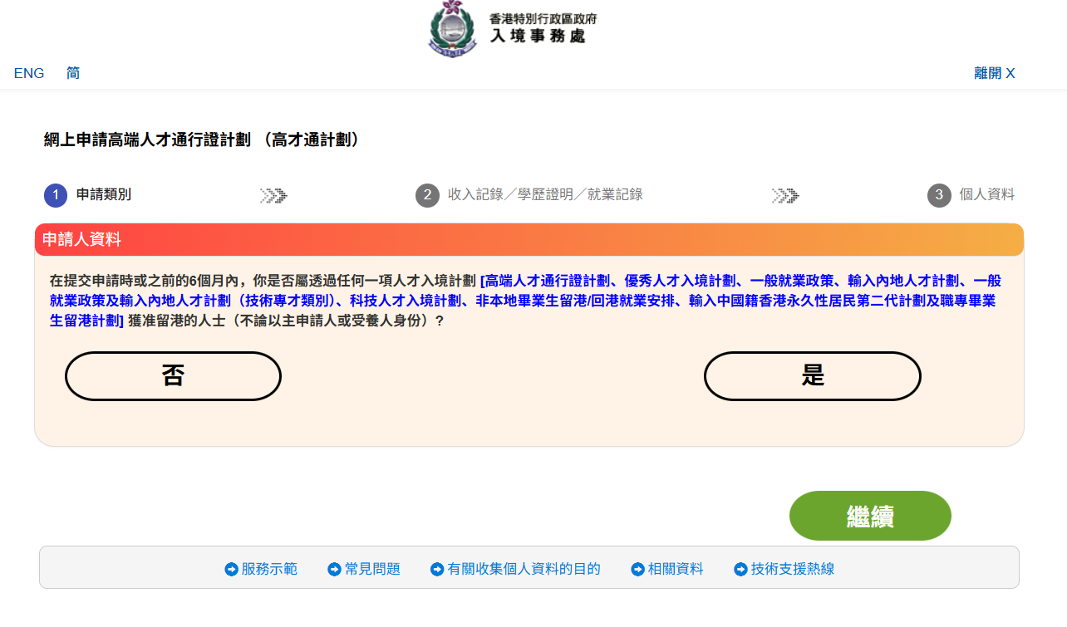Click the arrow icon beside 服務示範
1067x627 pixels.
(232, 569)
